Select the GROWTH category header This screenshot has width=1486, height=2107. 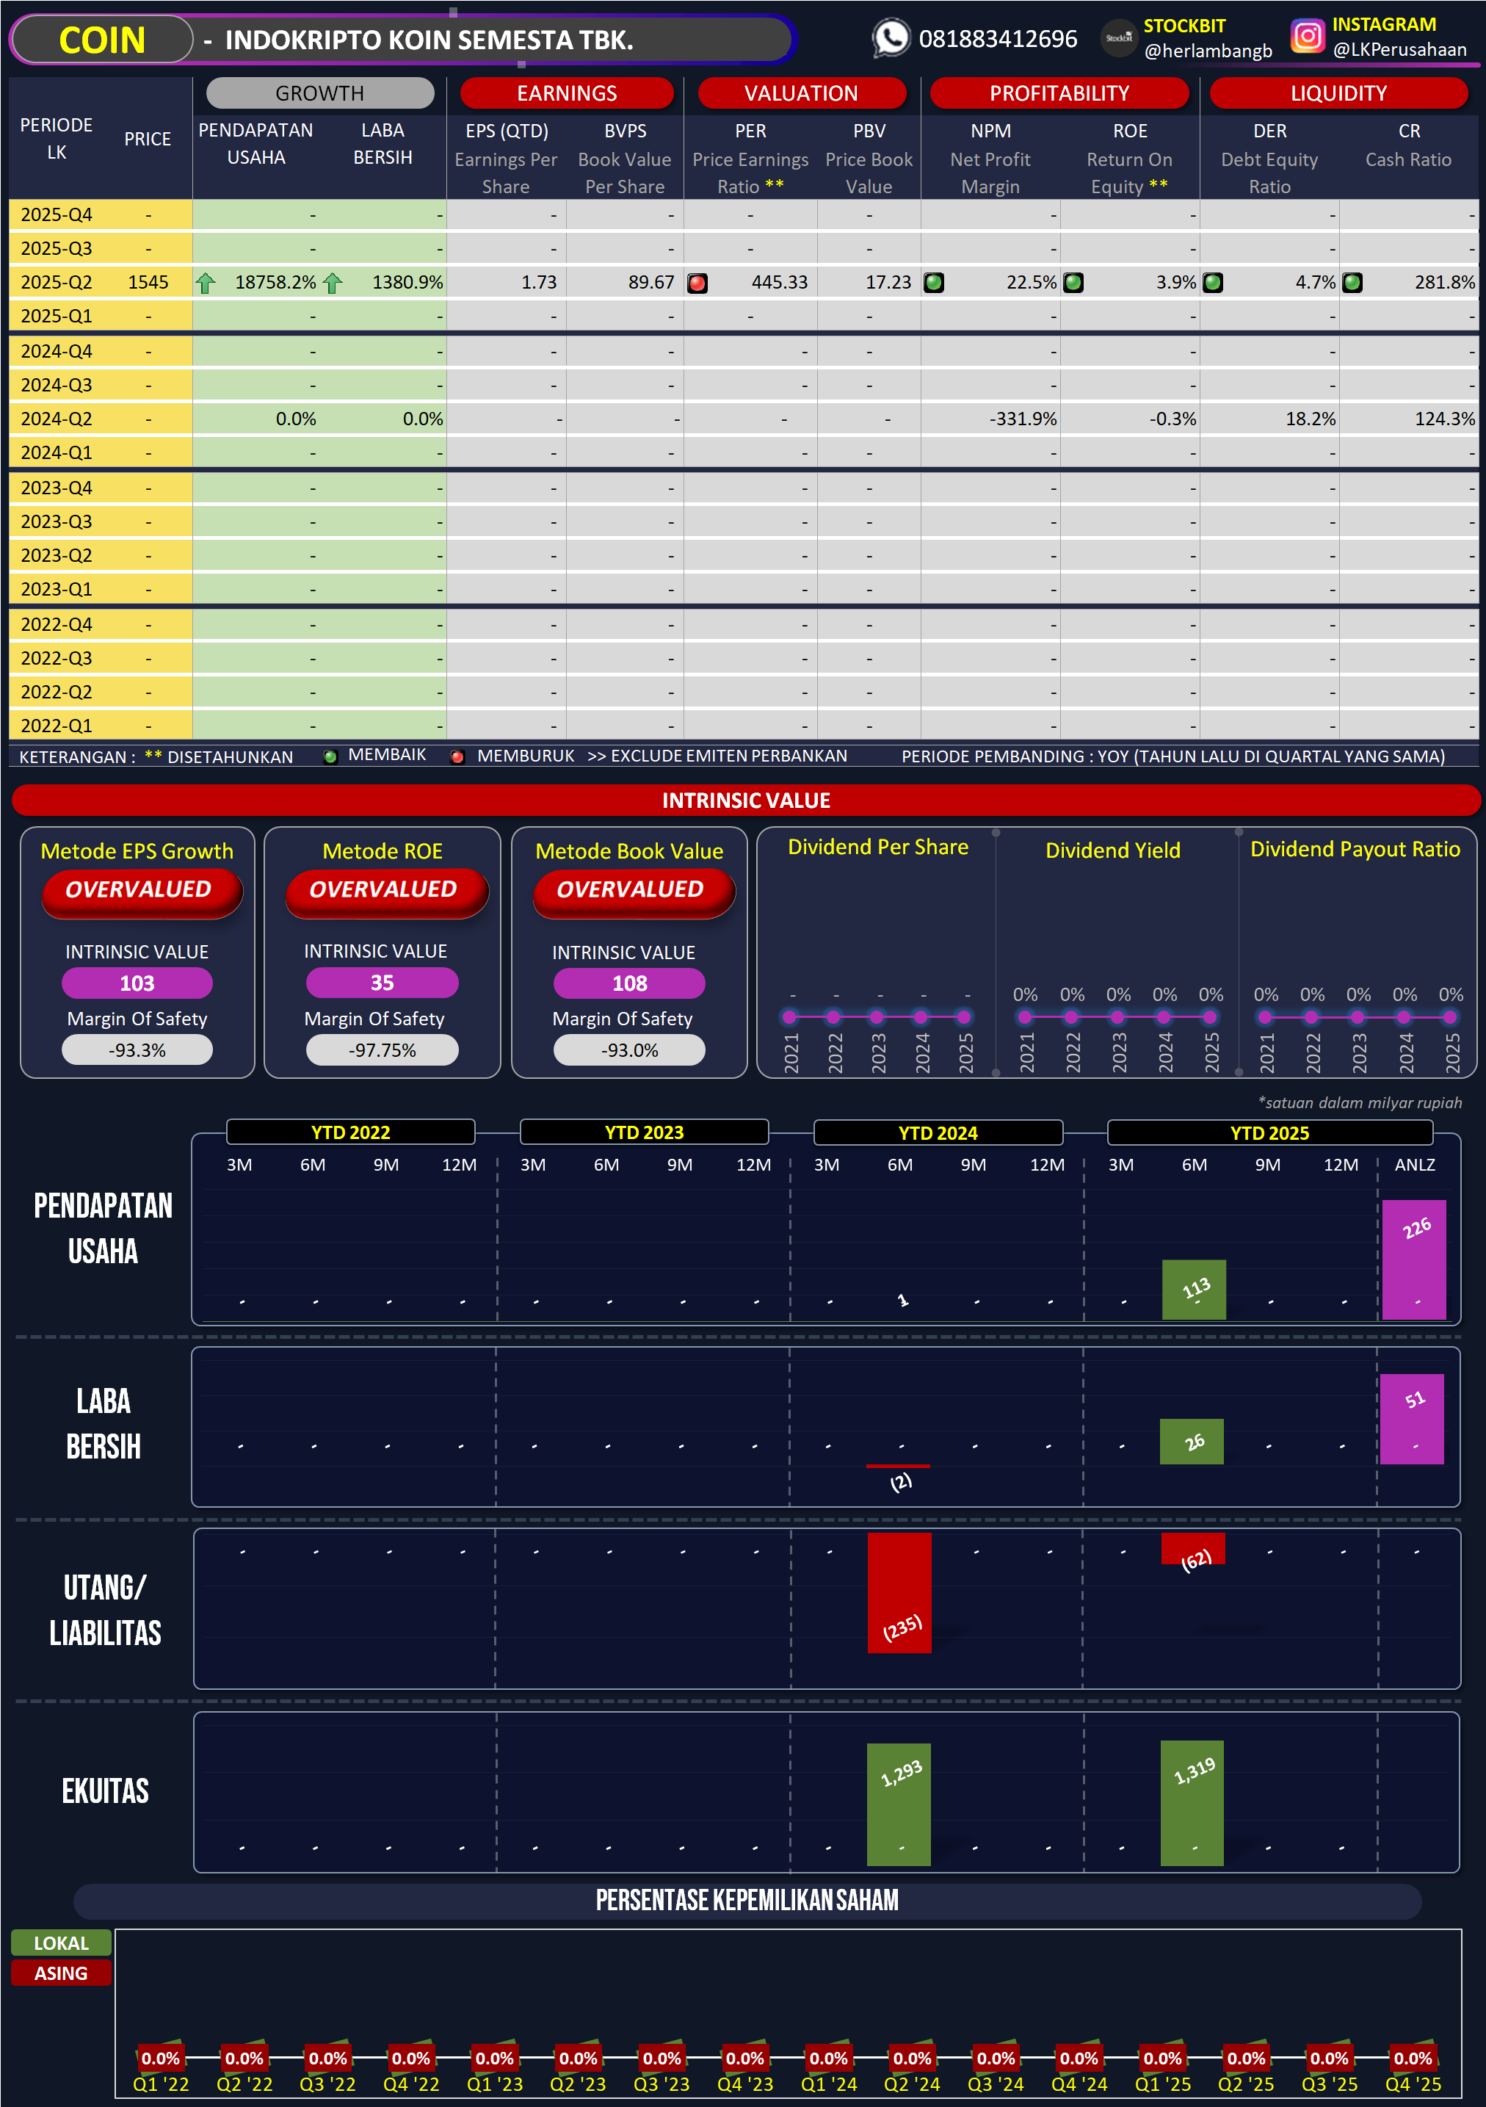[x=320, y=93]
